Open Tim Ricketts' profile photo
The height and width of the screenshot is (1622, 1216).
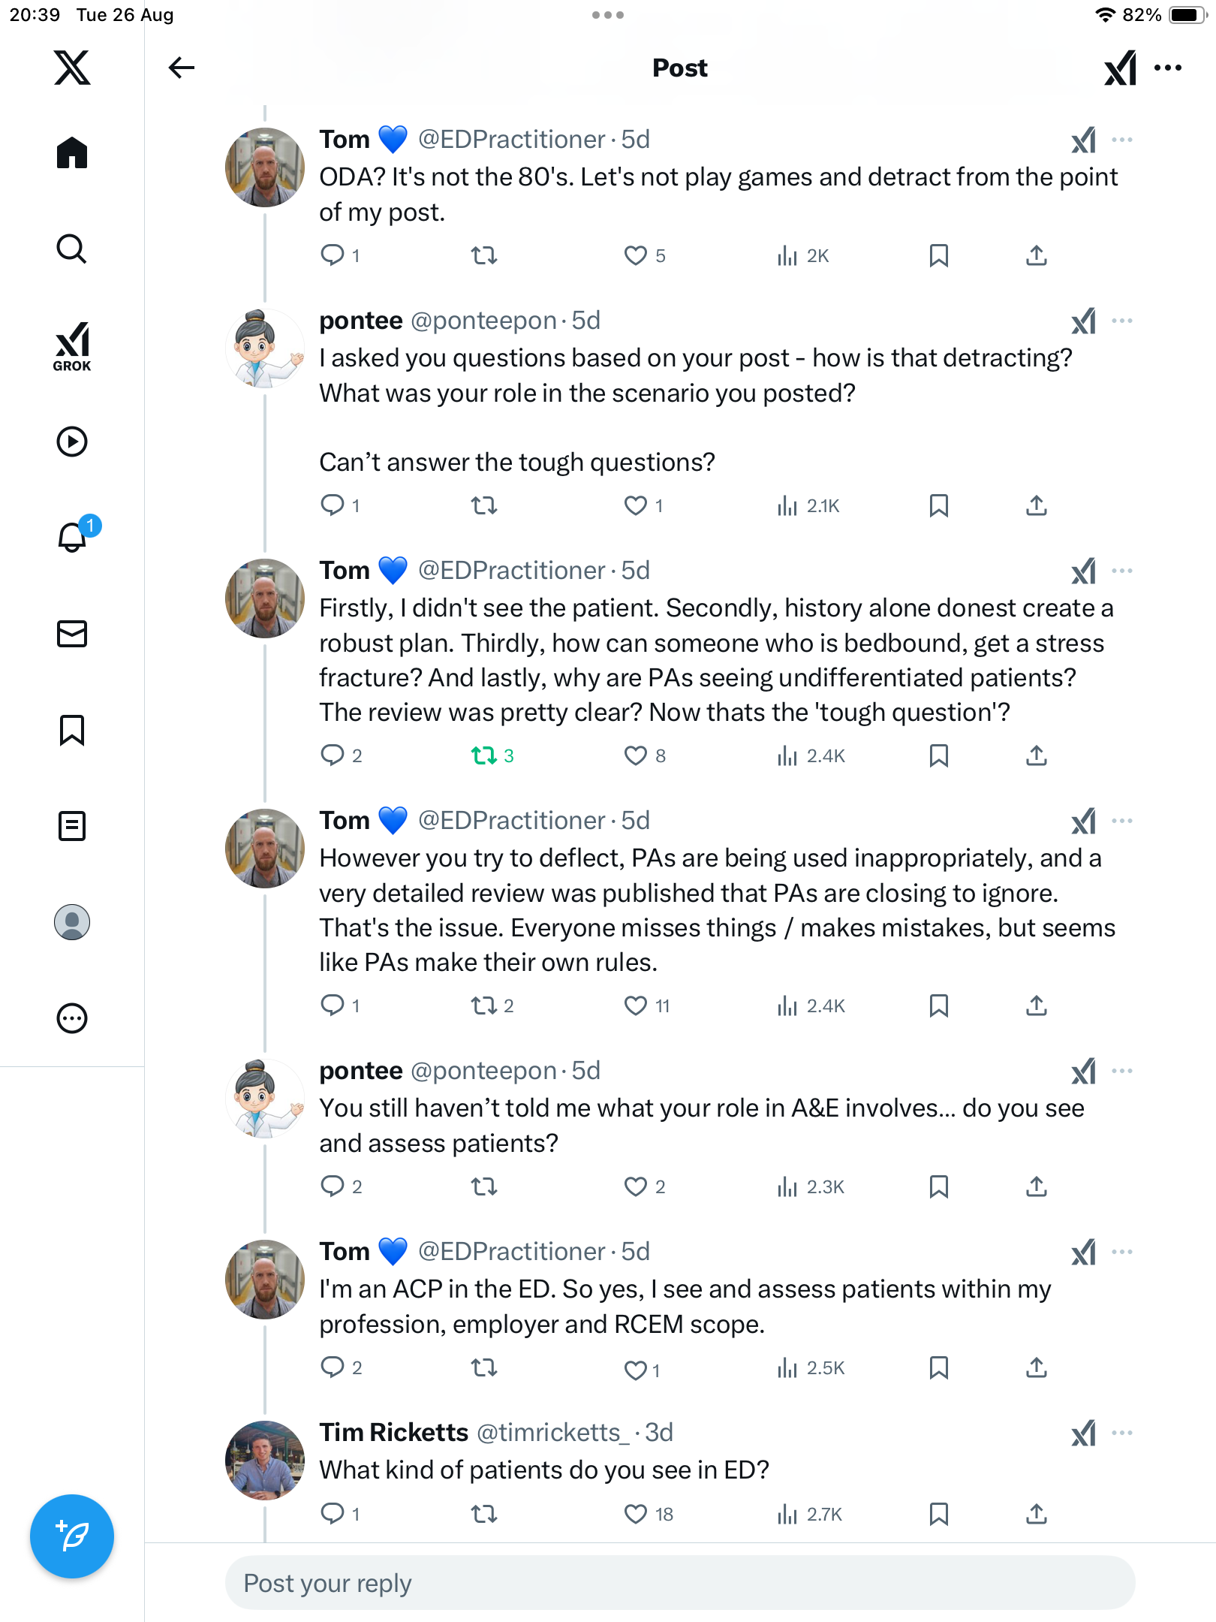[x=265, y=1460]
